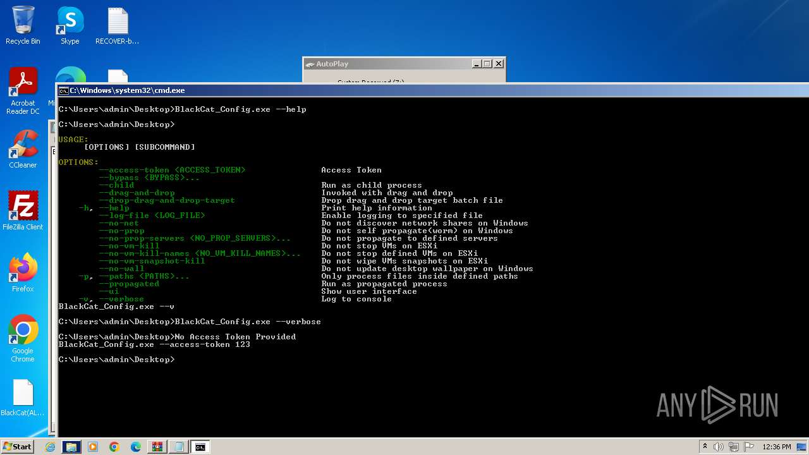Open Google Chrome from the taskbar

[114, 447]
